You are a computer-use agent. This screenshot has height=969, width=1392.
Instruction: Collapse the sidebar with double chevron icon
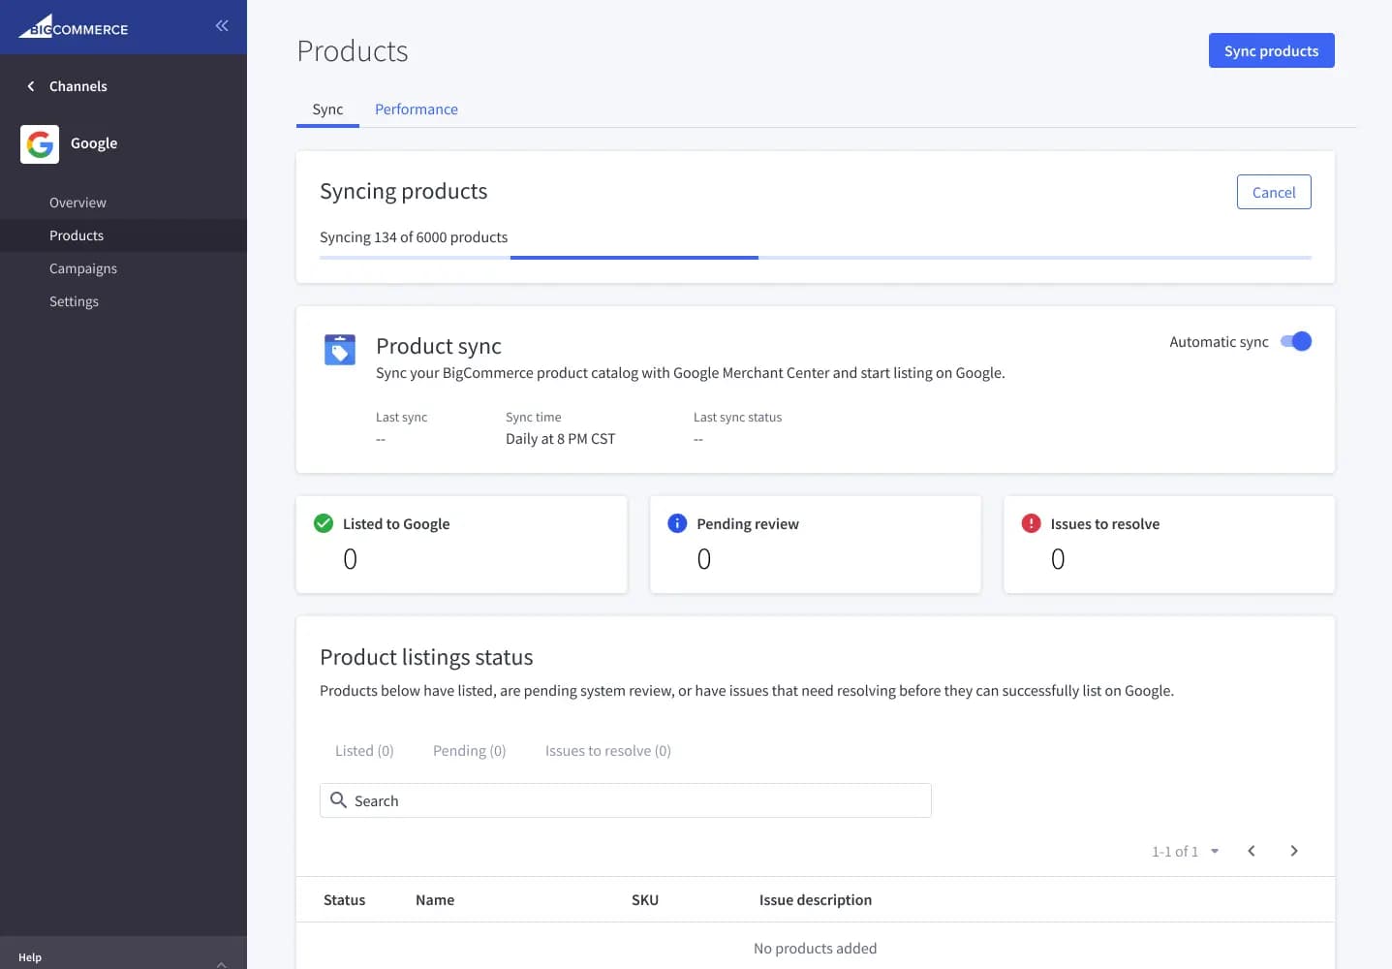coord(222,26)
